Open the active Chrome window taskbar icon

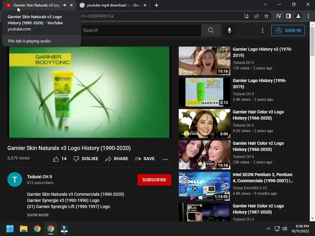(51, 229)
